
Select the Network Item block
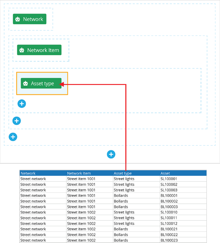(x=39, y=50)
